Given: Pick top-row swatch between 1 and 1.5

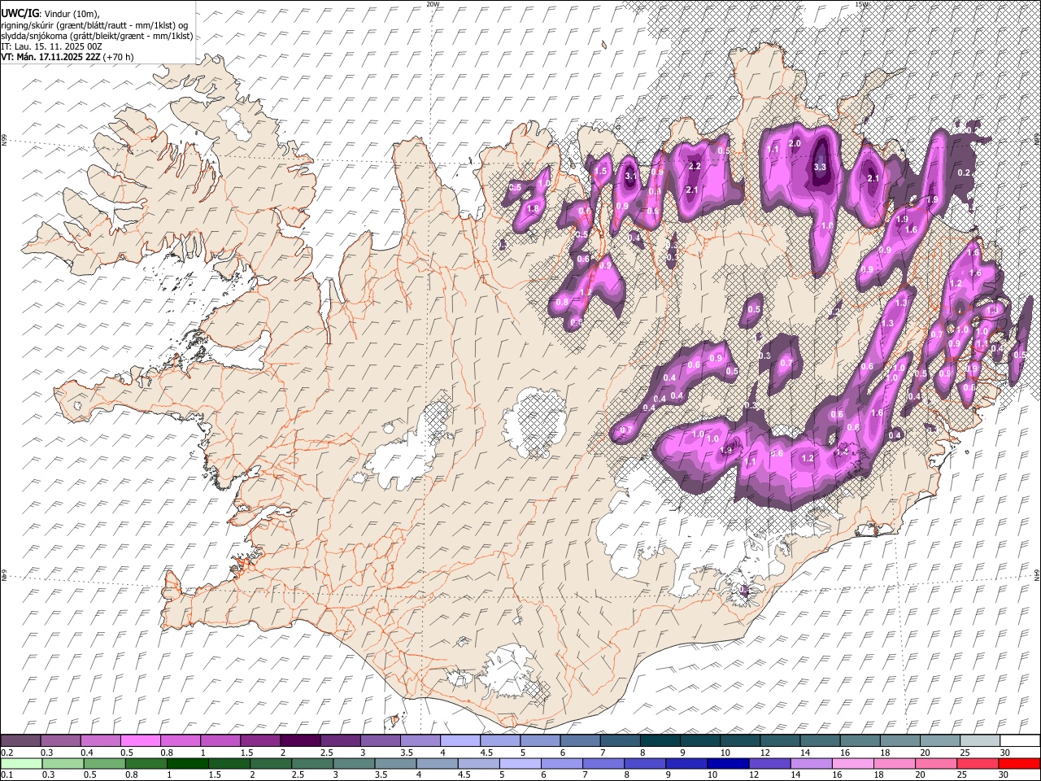Looking at the screenshot, I should point(220,741).
